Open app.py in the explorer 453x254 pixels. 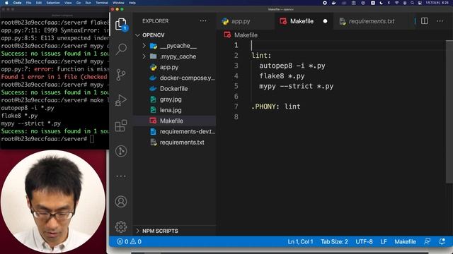(x=169, y=68)
